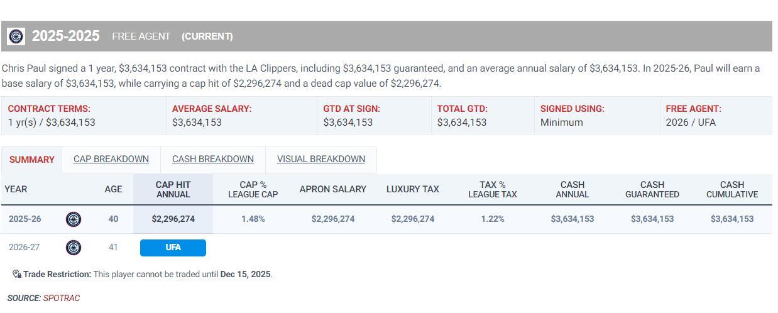Click the Cap Hit Annual column header
This screenshot has width=778, height=313.
point(173,189)
